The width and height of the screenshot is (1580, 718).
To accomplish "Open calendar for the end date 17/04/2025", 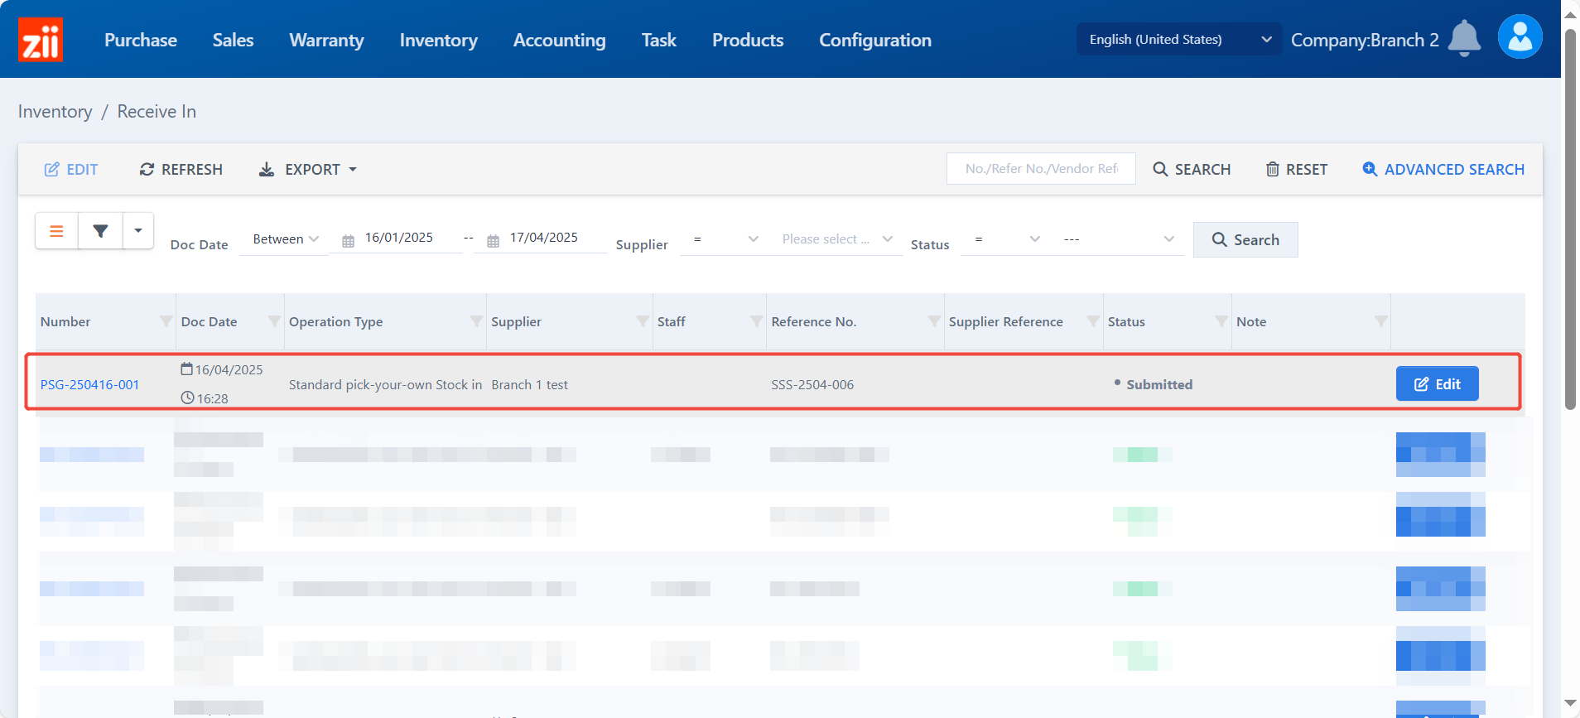I will (x=494, y=241).
